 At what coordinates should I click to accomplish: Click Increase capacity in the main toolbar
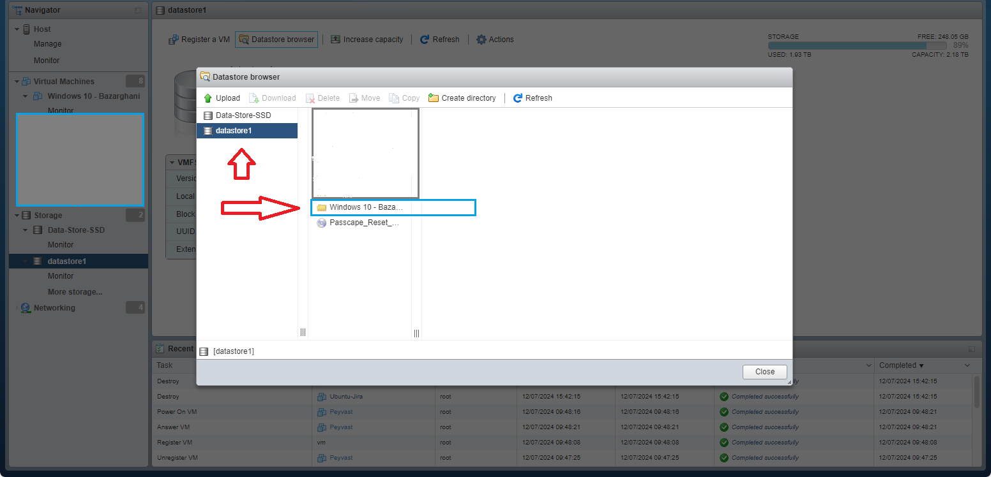(367, 40)
